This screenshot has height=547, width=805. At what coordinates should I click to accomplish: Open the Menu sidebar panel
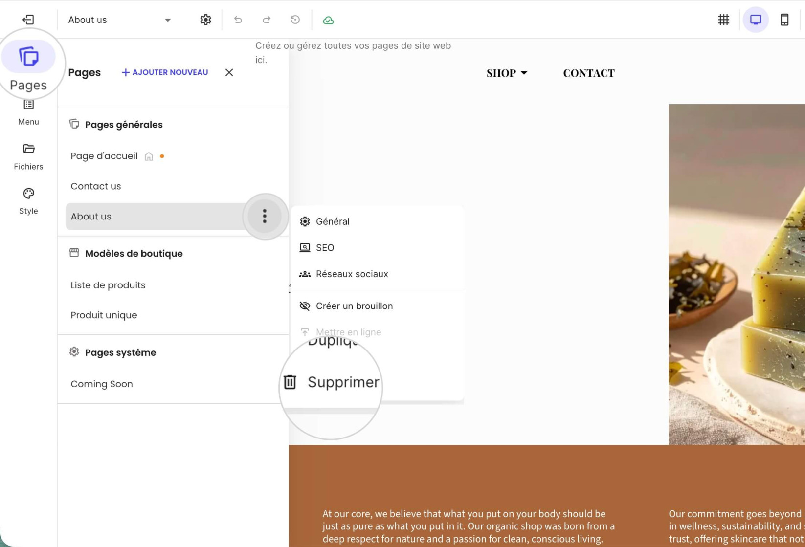pos(28,112)
